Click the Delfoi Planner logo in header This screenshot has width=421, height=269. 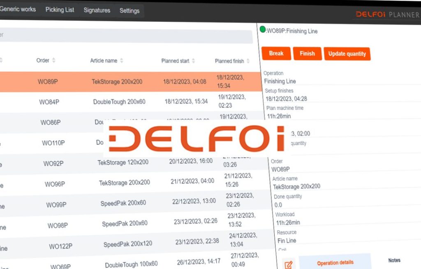(x=387, y=14)
